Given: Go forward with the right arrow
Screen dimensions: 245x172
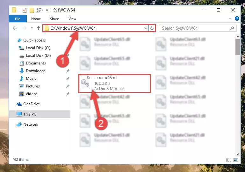Looking at the screenshot, I should point(25,28).
